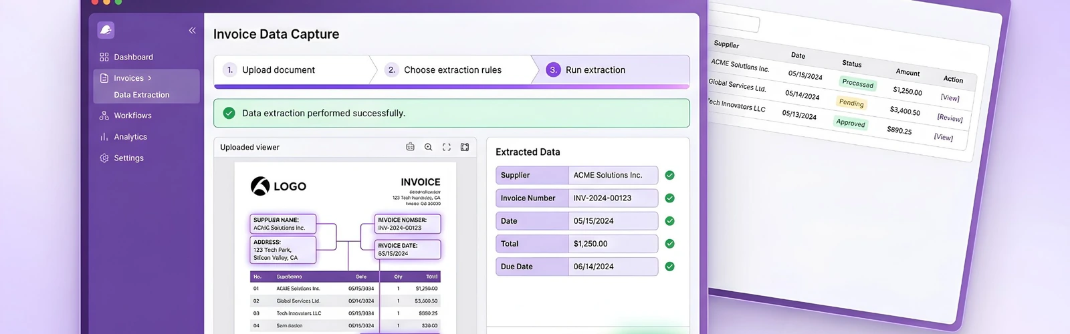Click the Analytics bar chart icon
The width and height of the screenshot is (1070, 334).
click(104, 137)
